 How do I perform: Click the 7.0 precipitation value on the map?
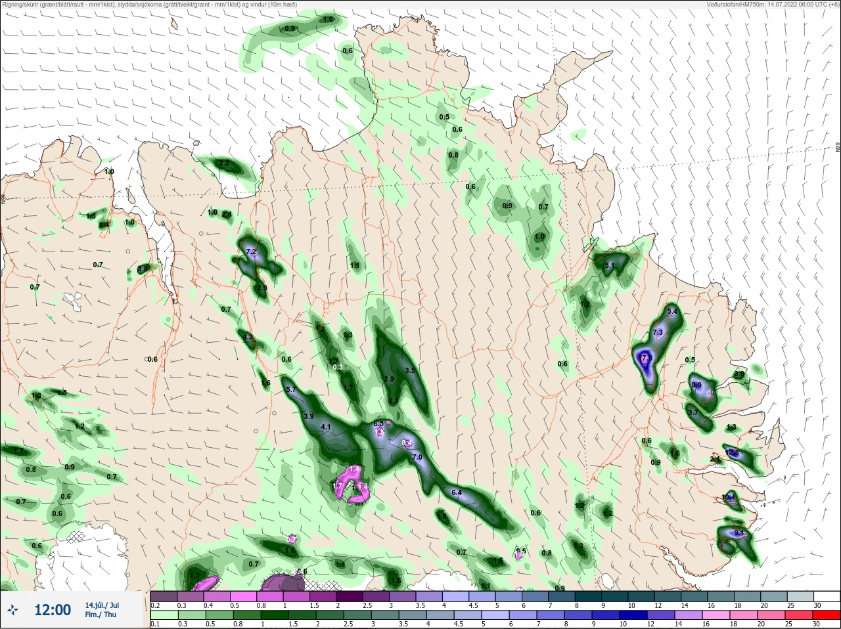tap(417, 457)
